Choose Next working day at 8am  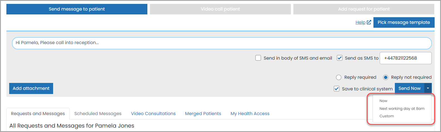pos(402,109)
